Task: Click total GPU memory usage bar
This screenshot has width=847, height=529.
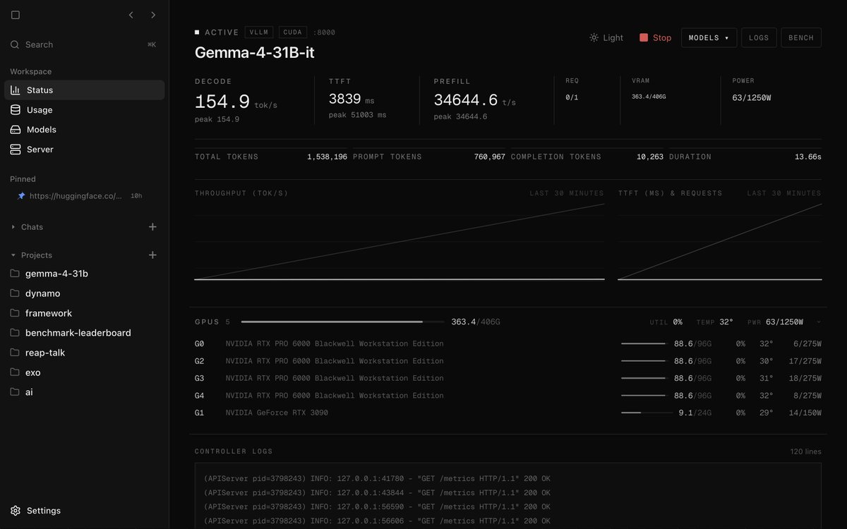Action: point(342,322)
